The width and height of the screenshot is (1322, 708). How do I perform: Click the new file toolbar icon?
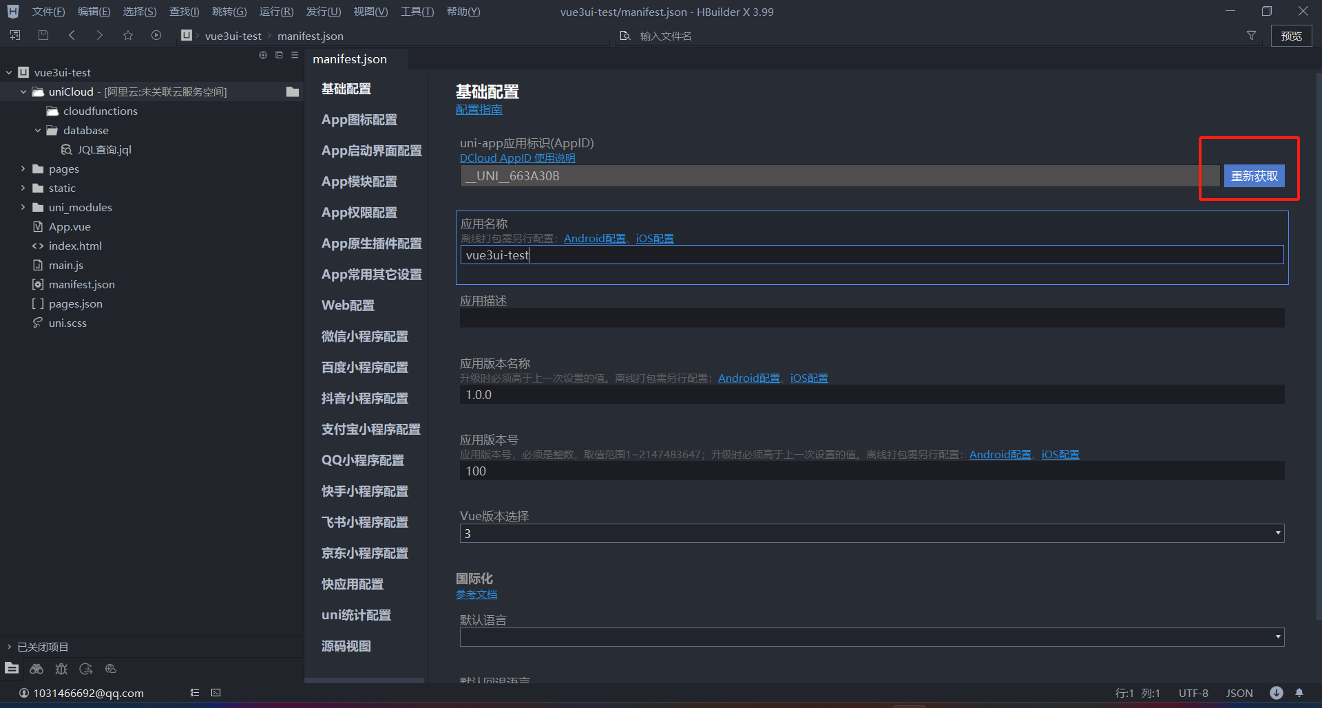point(15,35)
